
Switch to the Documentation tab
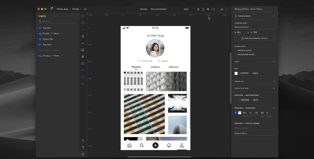pyautogui.click(x=158, y=9)
